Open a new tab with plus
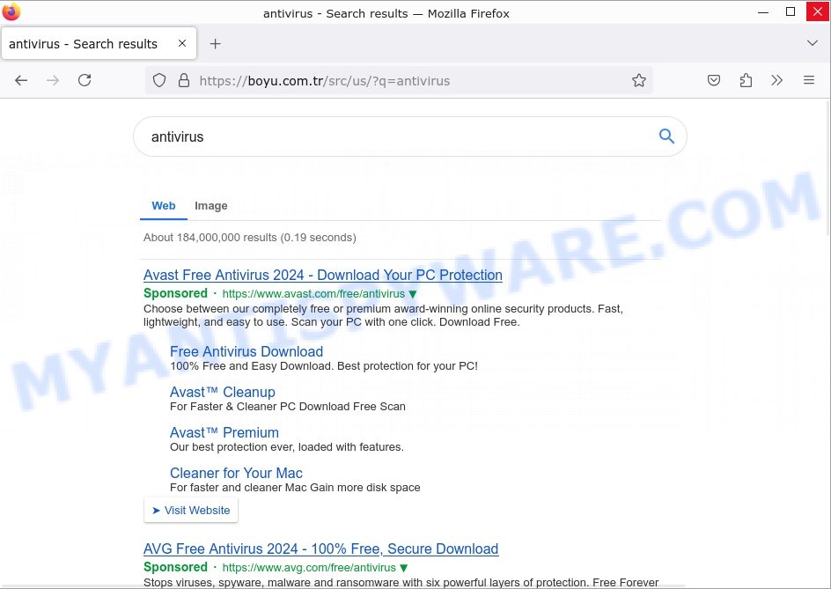The image size is (831, 589). [x=215, y=44]
